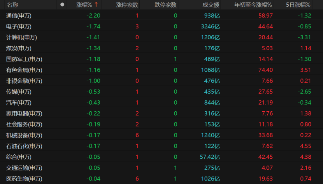Click the 74.40 year-to-date value
Screen dimensions: 323x184
click(265, 70)
